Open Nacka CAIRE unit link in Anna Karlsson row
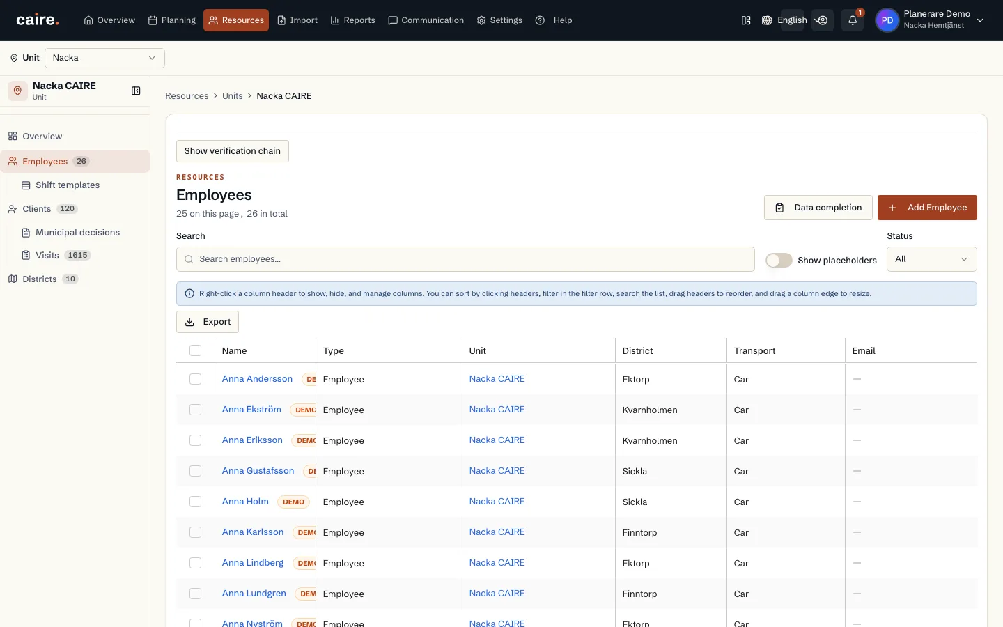The height and width of the screenshot is (627, 1003). 497,532
